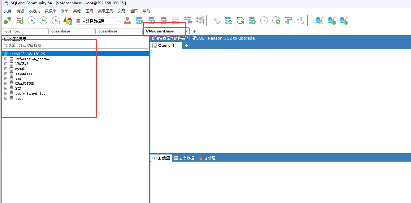Open user manager via the person icon
This screenshot has height=203, width=411.
point(127,21)
